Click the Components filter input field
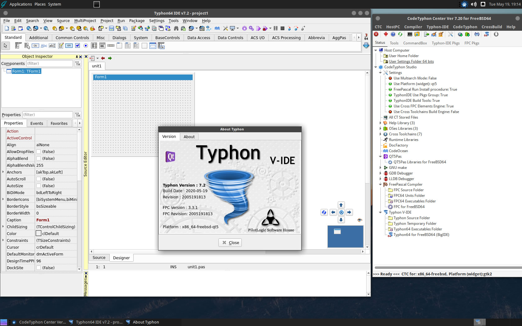The image size is (522, 326). point(49,63)
